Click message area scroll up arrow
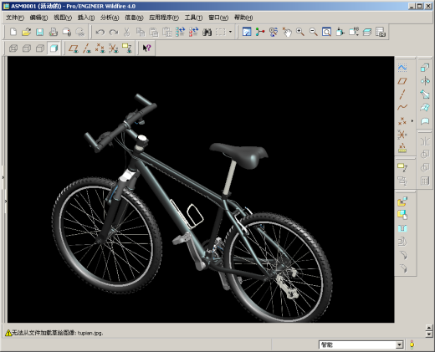Screen dimensions: 435x352 (x=429, y=328)
